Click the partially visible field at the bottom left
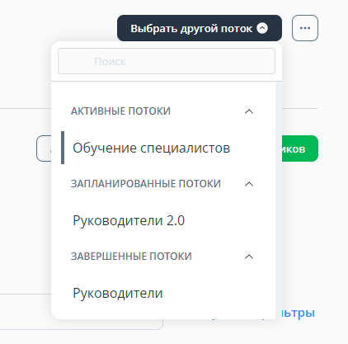This screenshot has width=348, height=344. 26,312
